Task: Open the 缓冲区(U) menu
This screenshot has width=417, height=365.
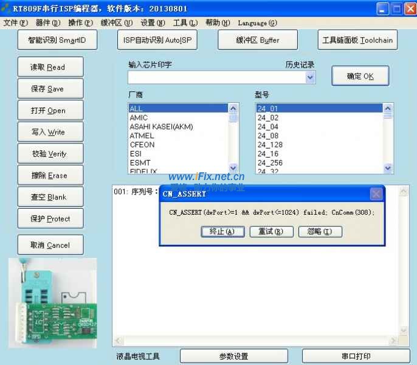Action: pos(117,23)
